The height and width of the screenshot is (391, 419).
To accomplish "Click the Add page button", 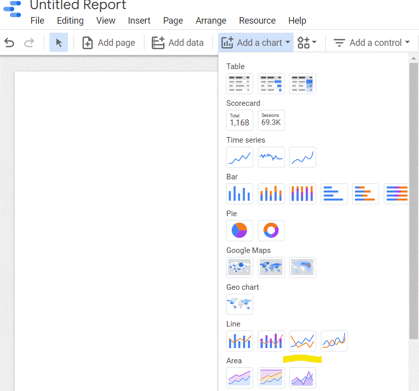I will [x=109, y=43].
